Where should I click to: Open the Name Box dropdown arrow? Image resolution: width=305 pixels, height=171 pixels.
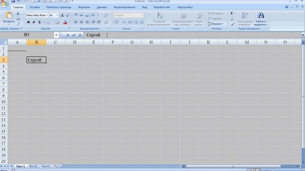pyautogui.click(x=56, y=35)
